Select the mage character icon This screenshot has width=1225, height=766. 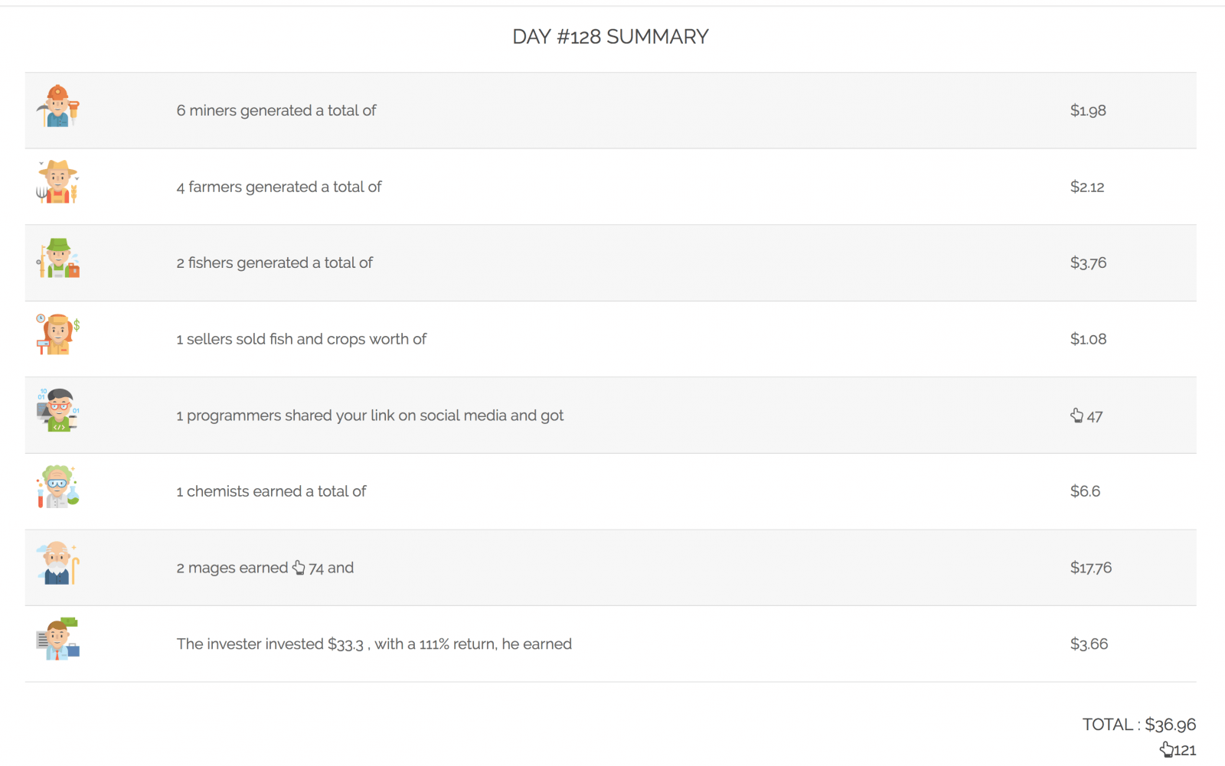click(58, 563)
